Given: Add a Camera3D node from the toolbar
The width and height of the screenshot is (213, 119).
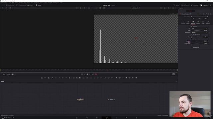Looking at the screenshot, I should [129, 78].
